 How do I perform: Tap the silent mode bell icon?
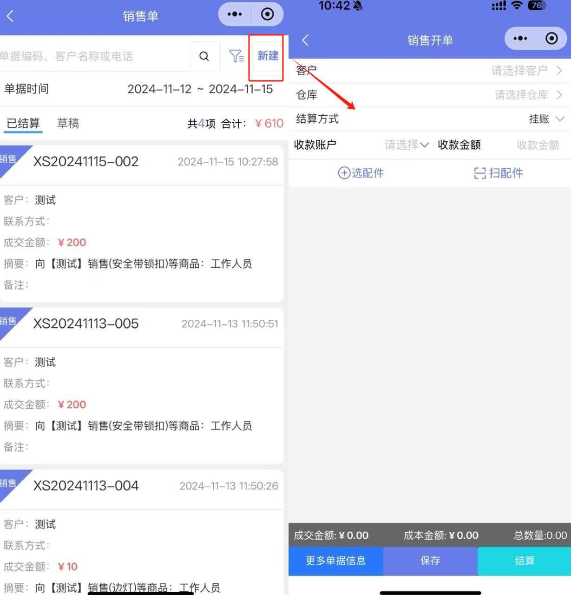pos(358,6)
